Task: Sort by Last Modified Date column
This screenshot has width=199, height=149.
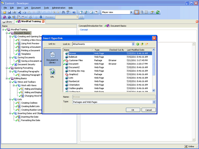Action: (136, 50)
